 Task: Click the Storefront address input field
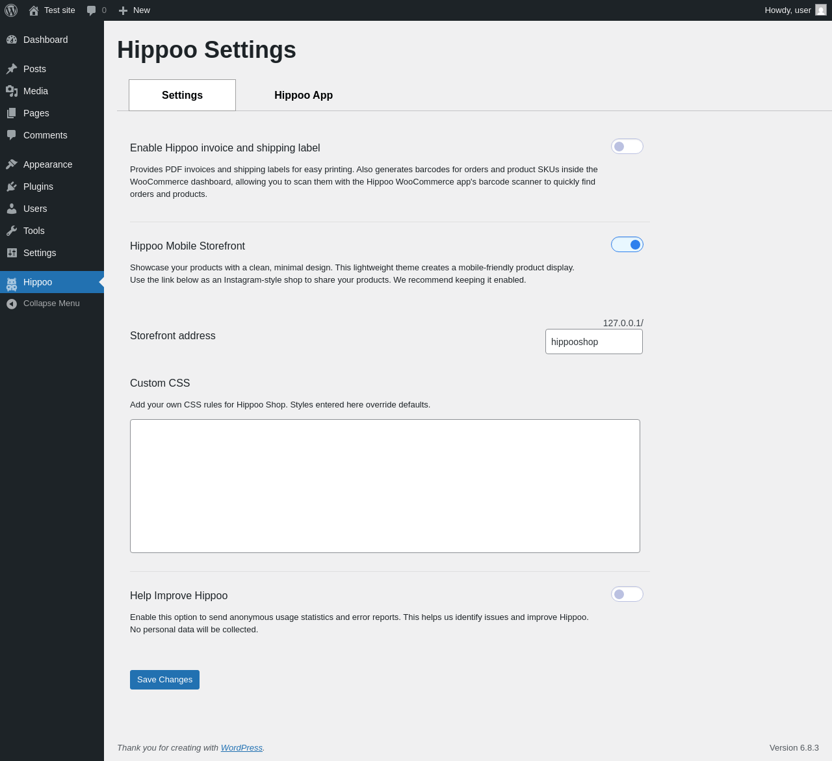pos(593,342)
